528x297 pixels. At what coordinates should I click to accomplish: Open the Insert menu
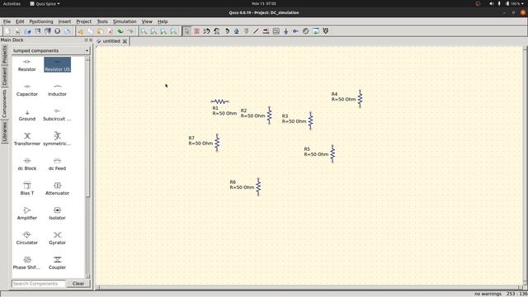click(x=64, y=21)
